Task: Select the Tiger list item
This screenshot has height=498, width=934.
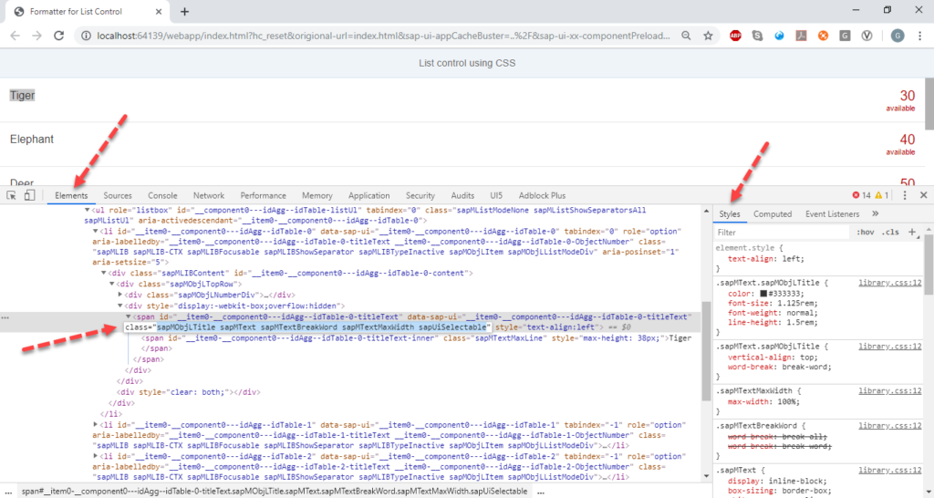Action: [x=462, y=100]
